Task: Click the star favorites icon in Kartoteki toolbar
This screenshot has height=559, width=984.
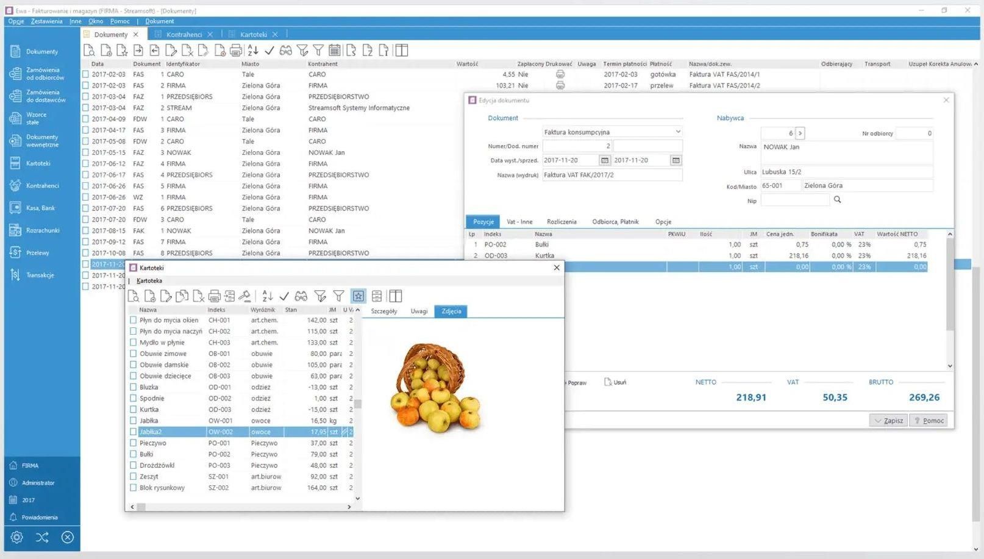Action: [358, 296]
